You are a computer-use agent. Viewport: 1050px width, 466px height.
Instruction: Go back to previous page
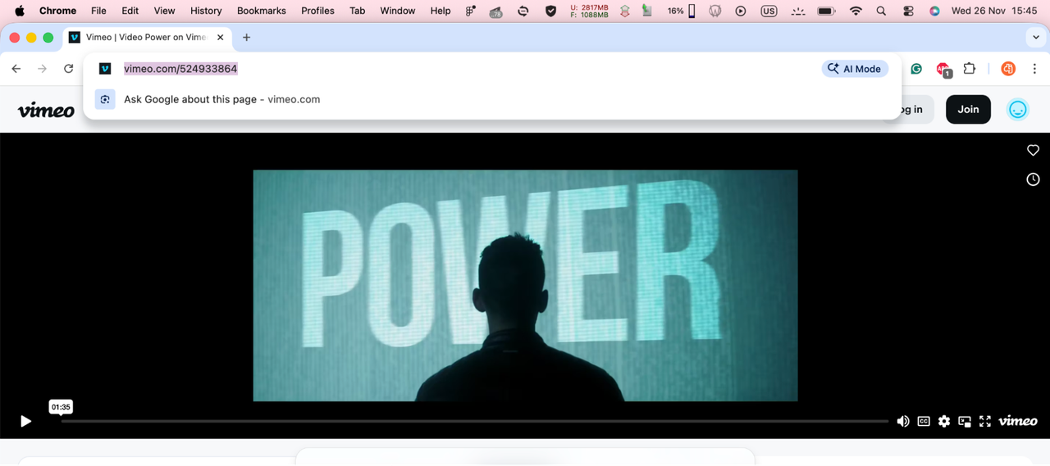pos(16,69)
